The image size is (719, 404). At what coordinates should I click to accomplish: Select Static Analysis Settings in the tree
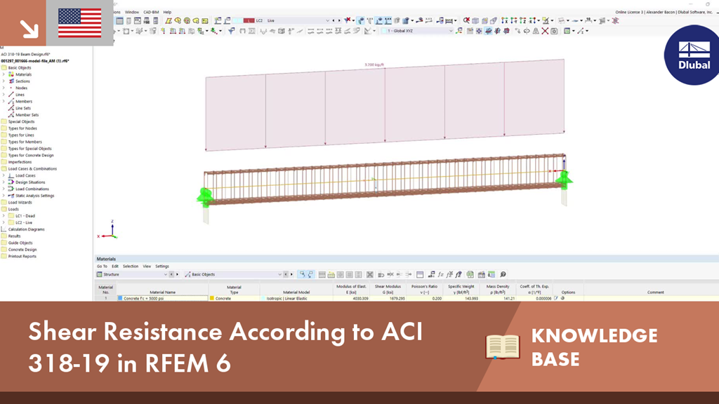pyautogui.click(x=35, y=196)
